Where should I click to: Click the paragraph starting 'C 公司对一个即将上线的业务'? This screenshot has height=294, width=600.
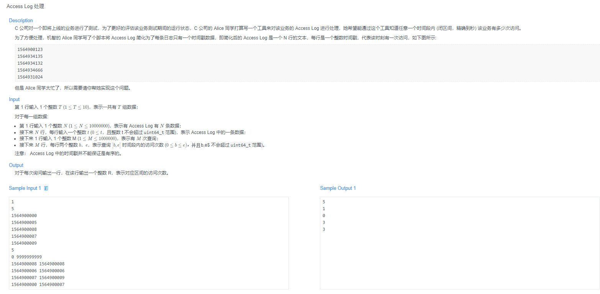pyautogui.click(x=268, y=28)
